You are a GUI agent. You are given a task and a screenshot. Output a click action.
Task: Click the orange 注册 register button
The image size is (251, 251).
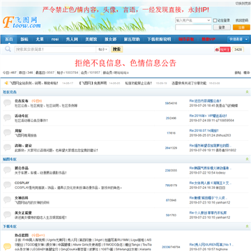(x=241, y=27)
